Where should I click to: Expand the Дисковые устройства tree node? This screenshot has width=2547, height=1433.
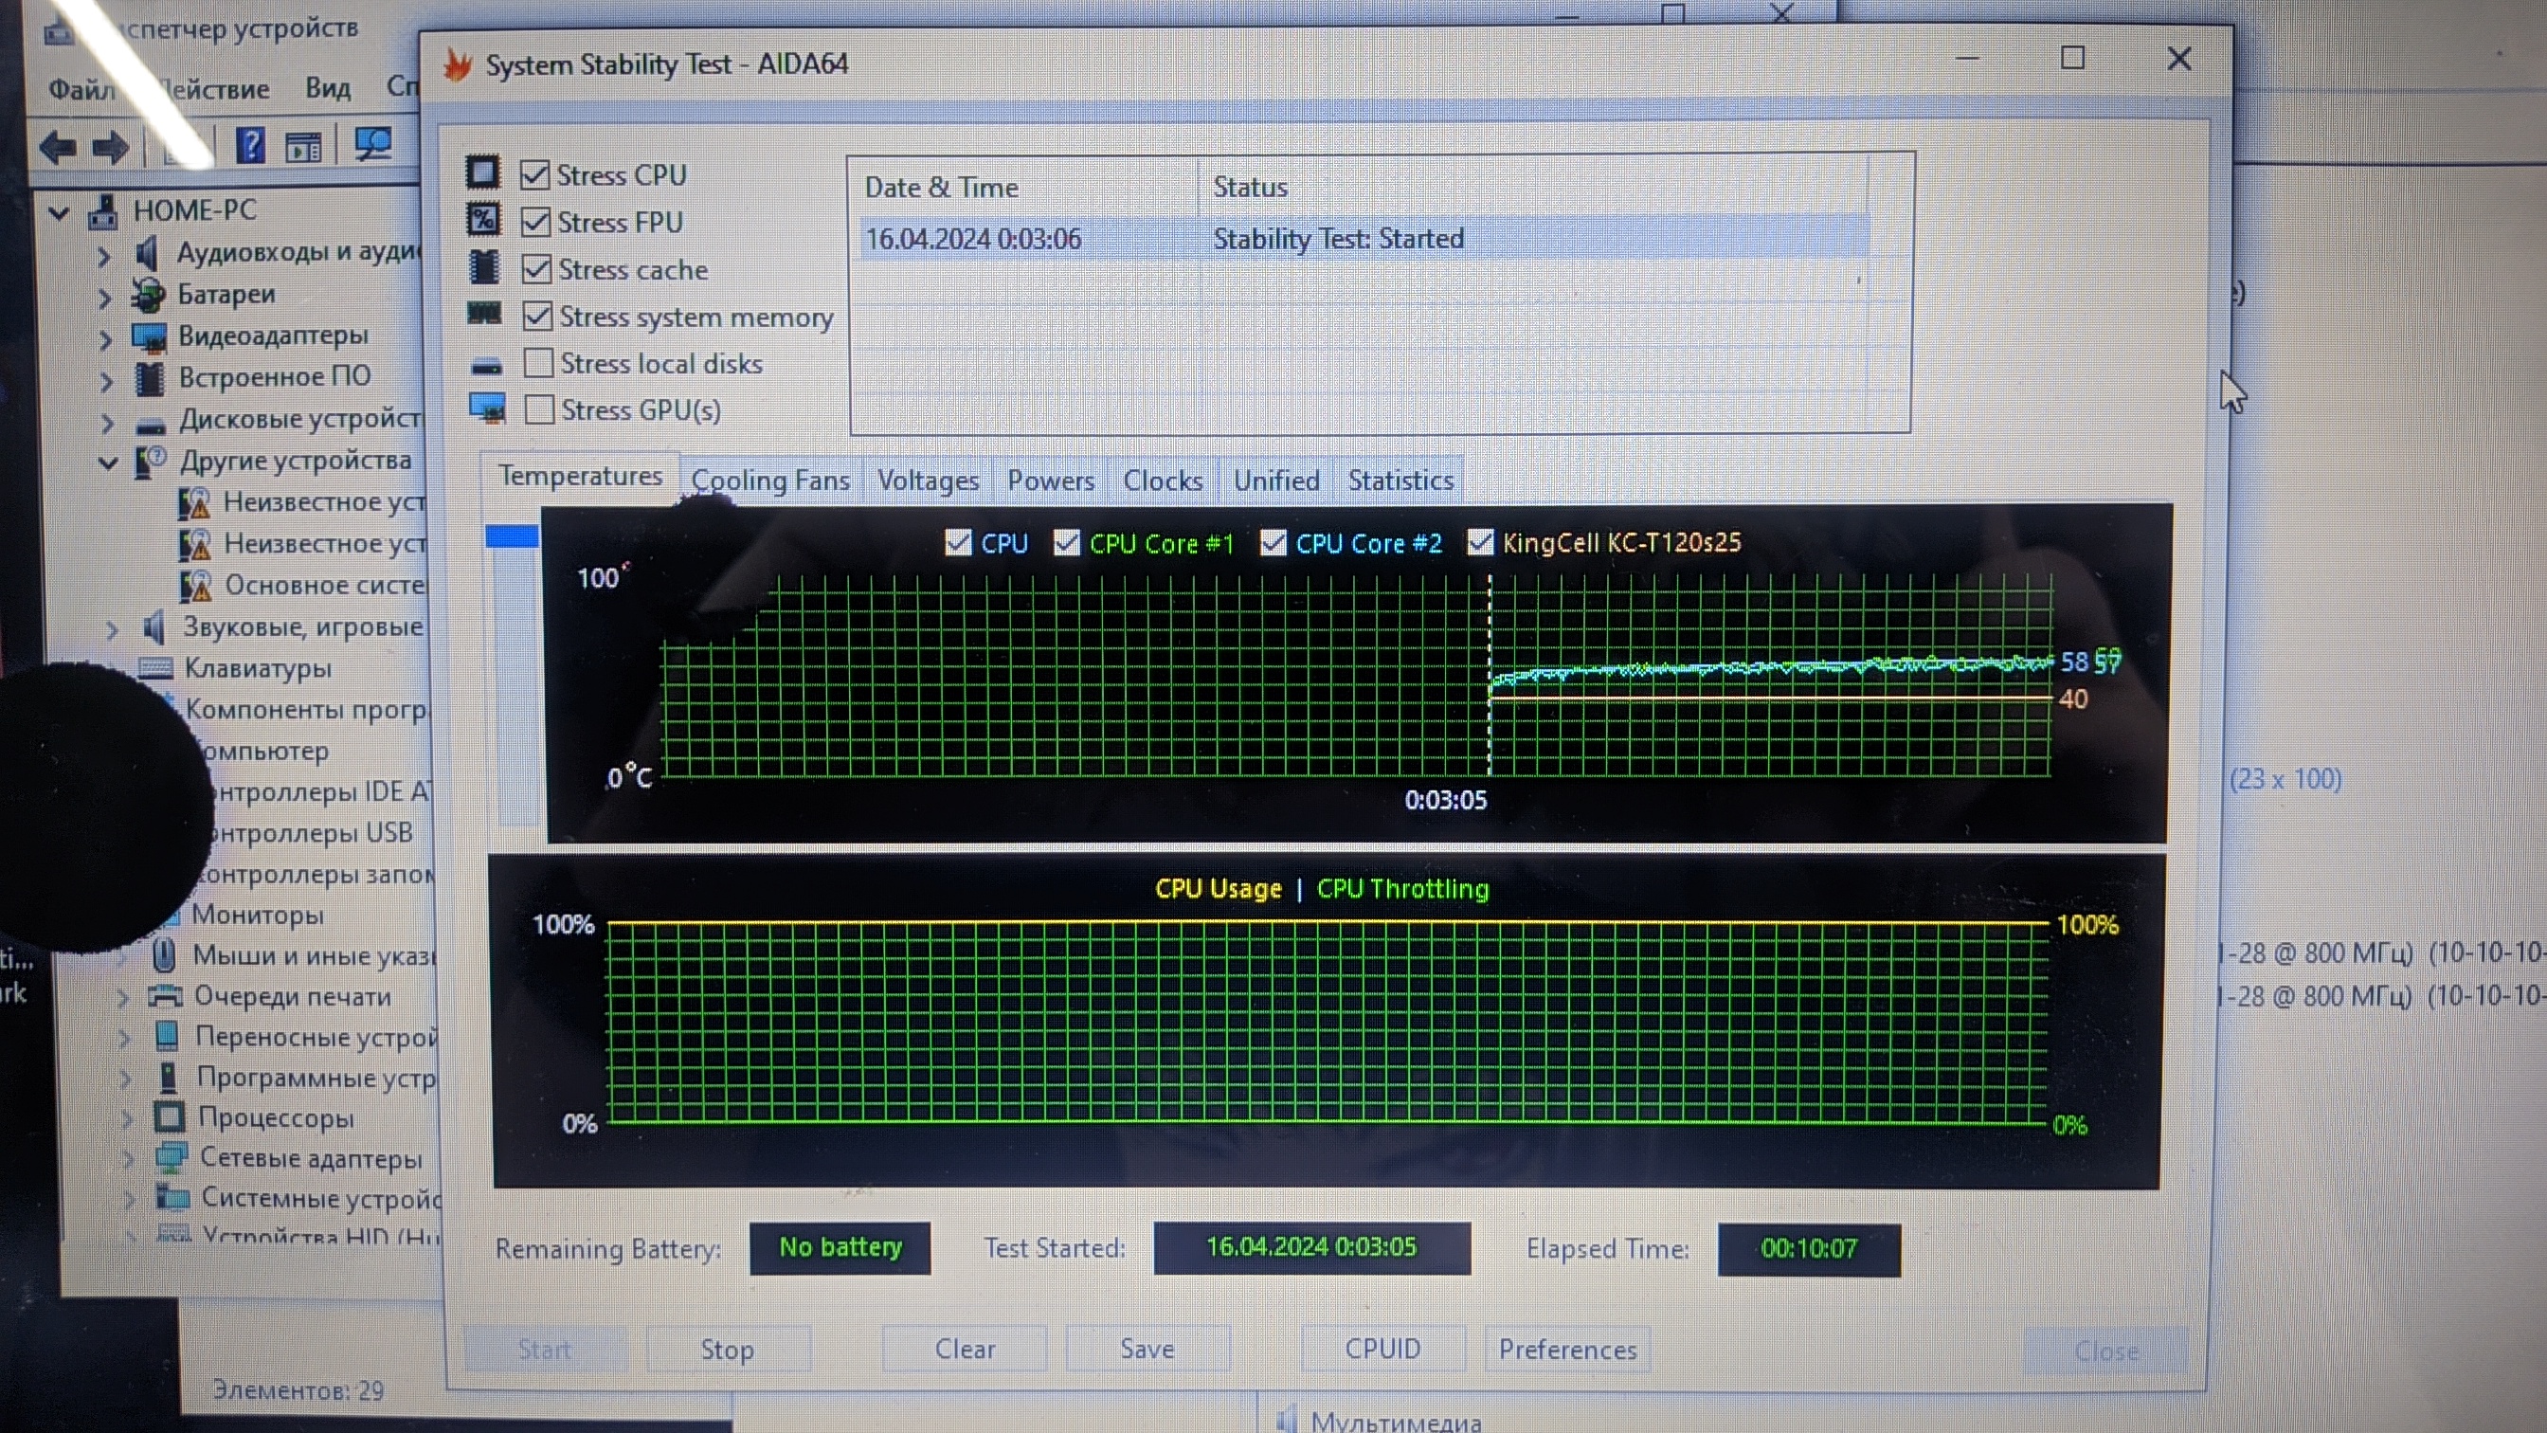coord(107,424)
